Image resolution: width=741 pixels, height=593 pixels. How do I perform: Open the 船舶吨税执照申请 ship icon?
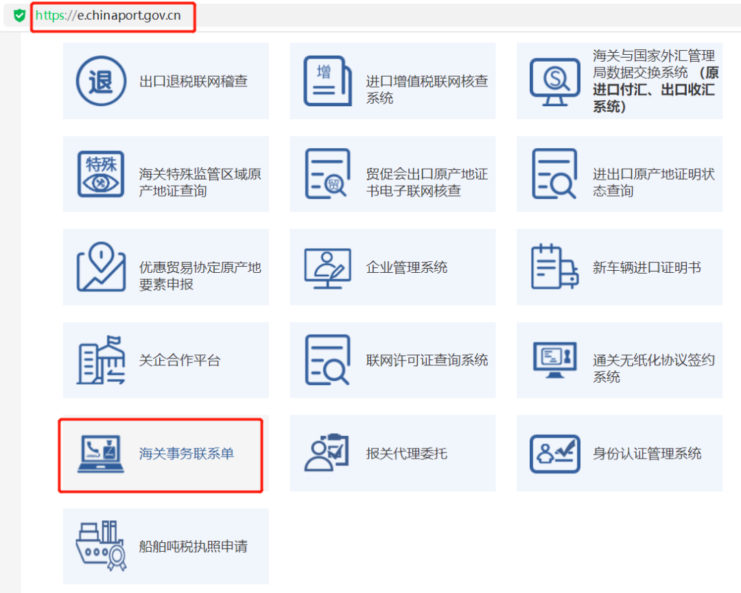100,546
